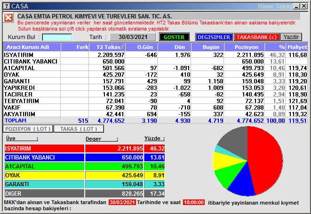Sort by Dün column header
The height and width of the screenshot is (214, 311).
click(174, 47)
